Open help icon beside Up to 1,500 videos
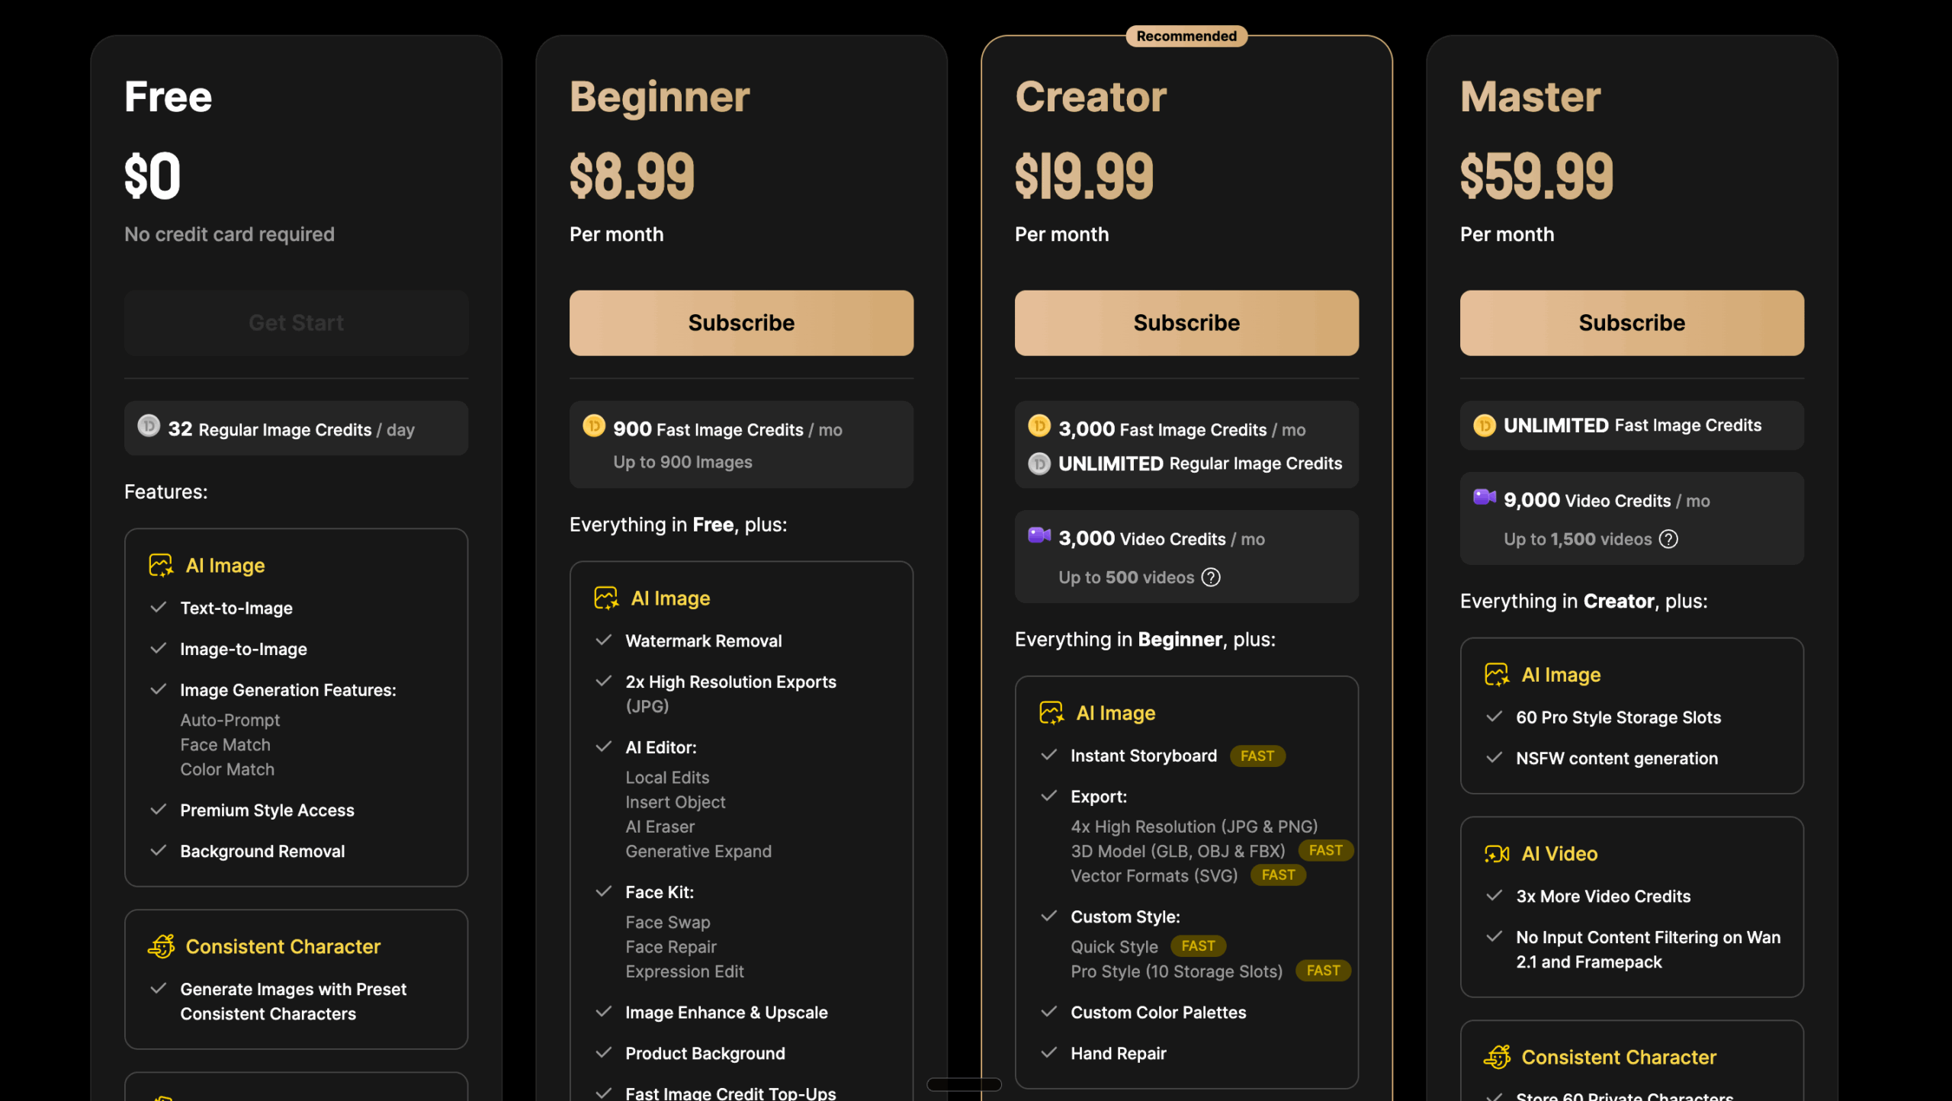The width and height of the screenshot is (1952, 1101). (1668, 539)
